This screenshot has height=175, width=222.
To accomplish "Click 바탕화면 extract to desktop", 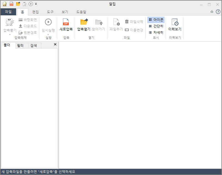I will pyautogui.click(x=28, y=20).
